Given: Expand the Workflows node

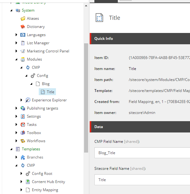Looking at the screenshot, I should pos(16,141).
